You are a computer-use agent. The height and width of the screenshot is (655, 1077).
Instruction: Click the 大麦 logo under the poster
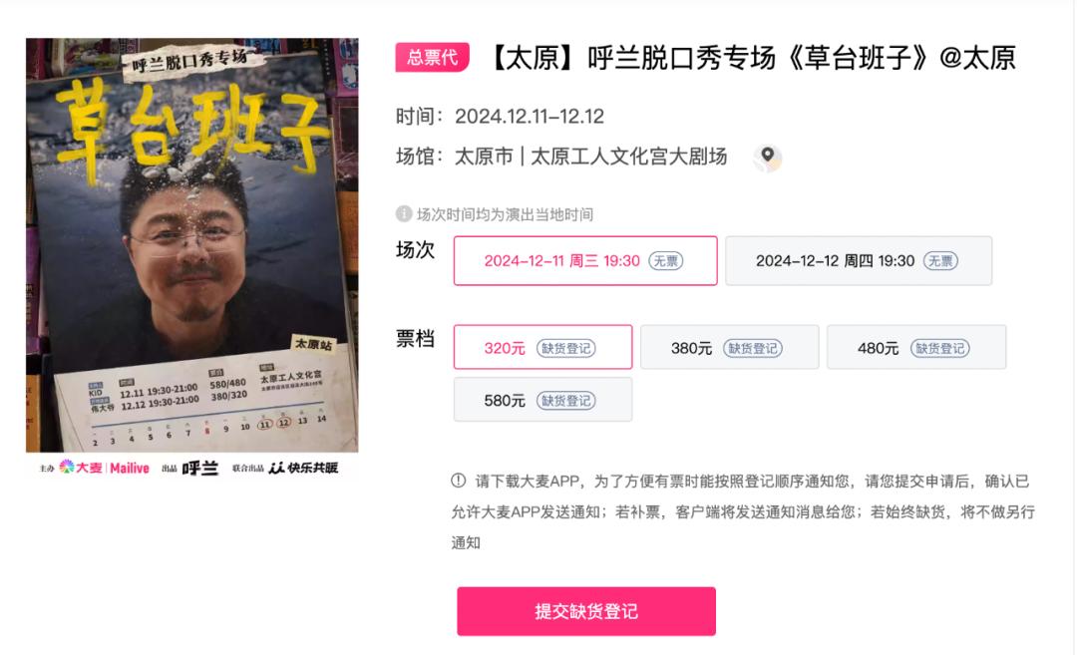pyautogui.click(x=81, y=468)
